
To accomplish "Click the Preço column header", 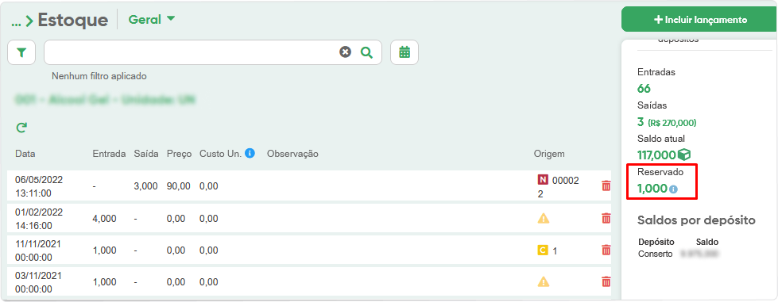I will pos(179,154).
